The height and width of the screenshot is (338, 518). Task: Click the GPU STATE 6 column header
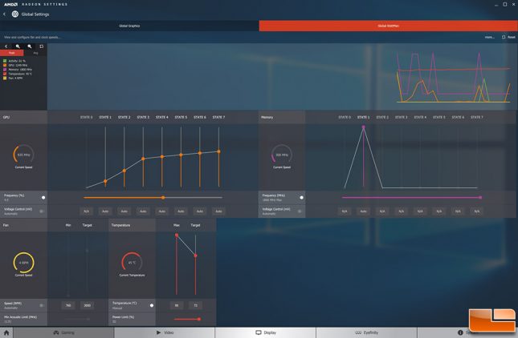coord(200,117)
